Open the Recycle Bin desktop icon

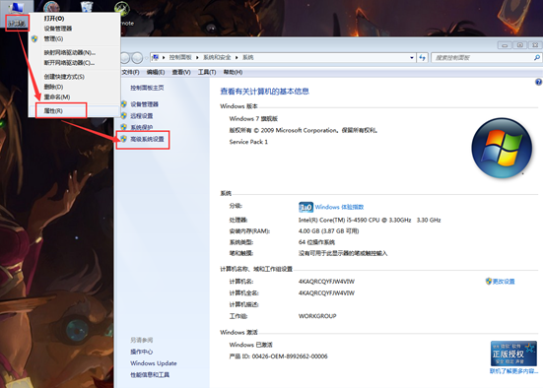[87, 6]
